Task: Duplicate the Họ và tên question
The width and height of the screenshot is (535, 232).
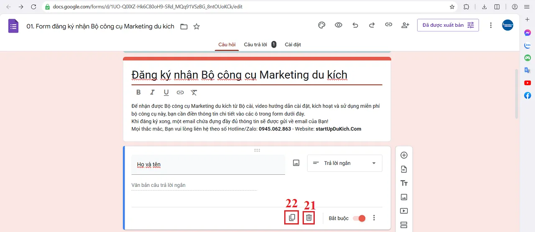Action: point(292,217)
